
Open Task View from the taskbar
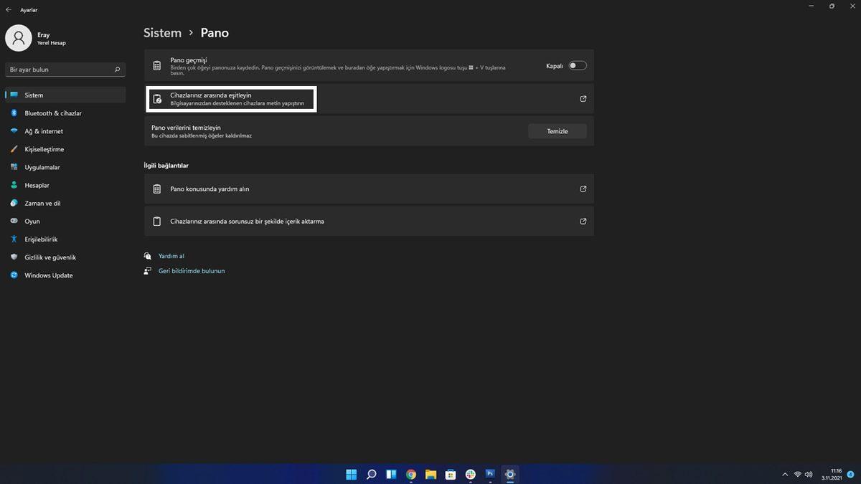coord(390,474)
